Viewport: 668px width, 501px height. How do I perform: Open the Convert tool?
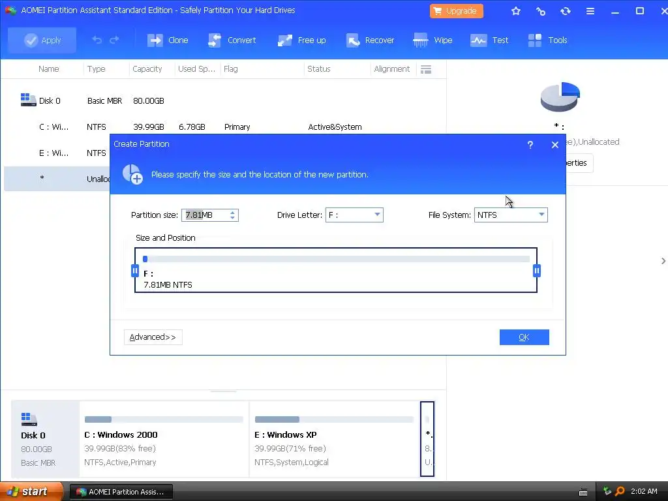(232, 40)
